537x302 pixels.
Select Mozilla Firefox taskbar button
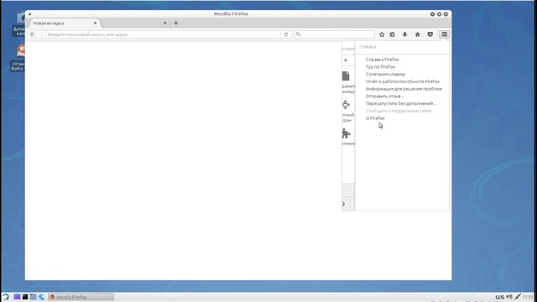(x=81, y=297)
